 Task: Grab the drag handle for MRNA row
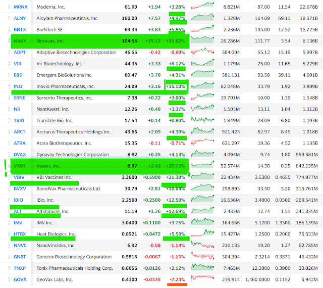9,7
